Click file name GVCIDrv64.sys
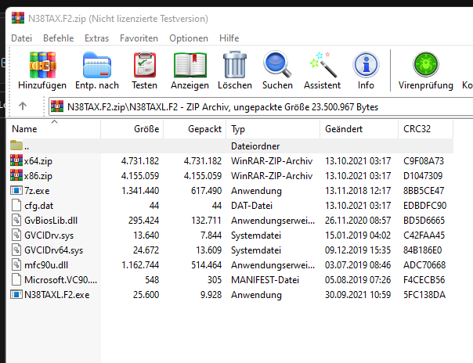The image size is (473, 363). [54, 250]
